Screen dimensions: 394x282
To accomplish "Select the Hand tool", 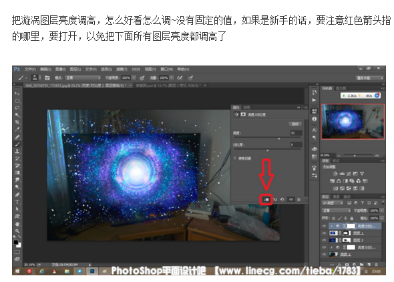I will coord(17,224).
